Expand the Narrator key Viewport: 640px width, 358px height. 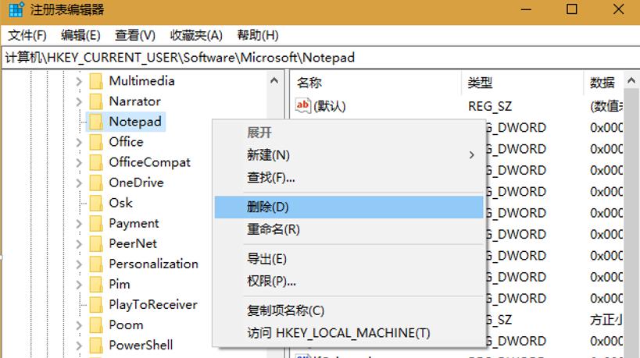coord(79,102)
